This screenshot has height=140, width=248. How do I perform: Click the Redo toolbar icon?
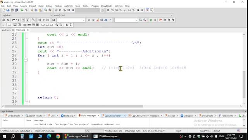26,10
